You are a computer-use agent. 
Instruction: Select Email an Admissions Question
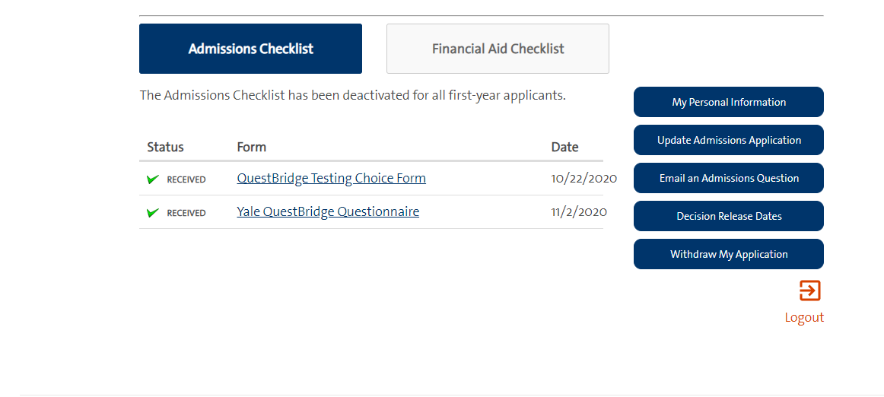point(728,178)
